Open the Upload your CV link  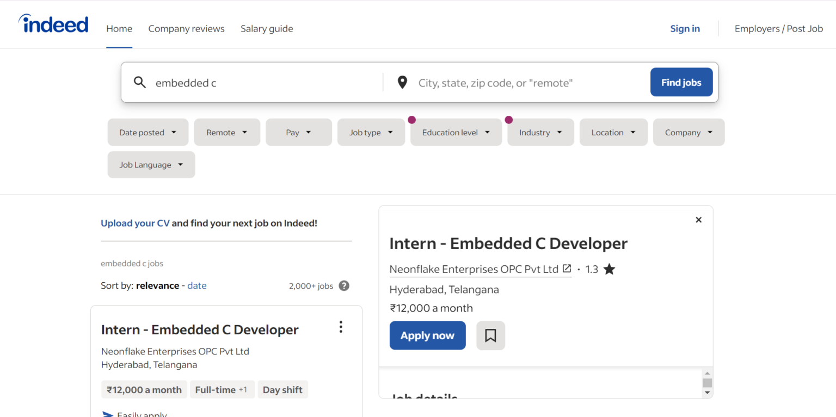pos(135,223)
